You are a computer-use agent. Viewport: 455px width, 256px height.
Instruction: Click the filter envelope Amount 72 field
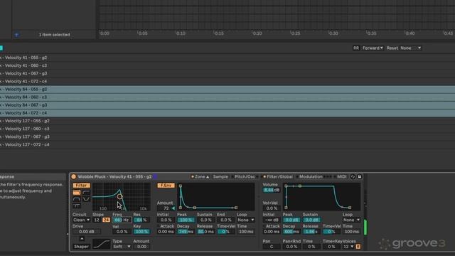[x=164, y=208]
